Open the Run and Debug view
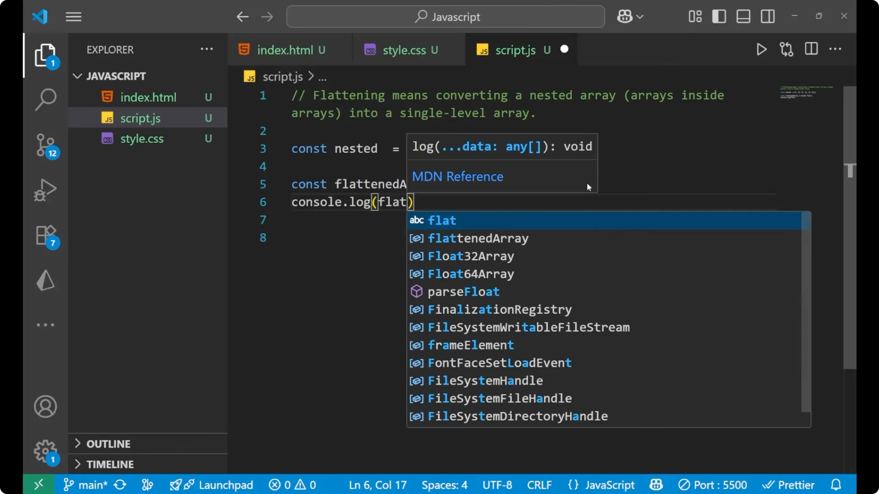Viewport: 879px width, 494px height. pos(44,189)
